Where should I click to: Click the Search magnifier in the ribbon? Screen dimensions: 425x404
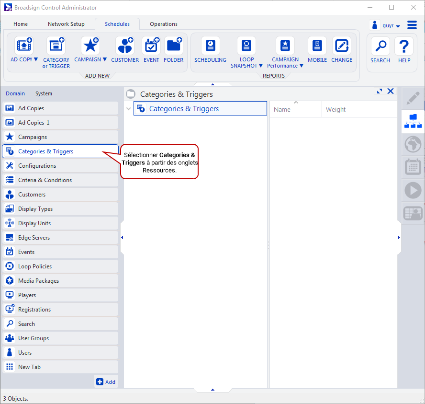380,46
